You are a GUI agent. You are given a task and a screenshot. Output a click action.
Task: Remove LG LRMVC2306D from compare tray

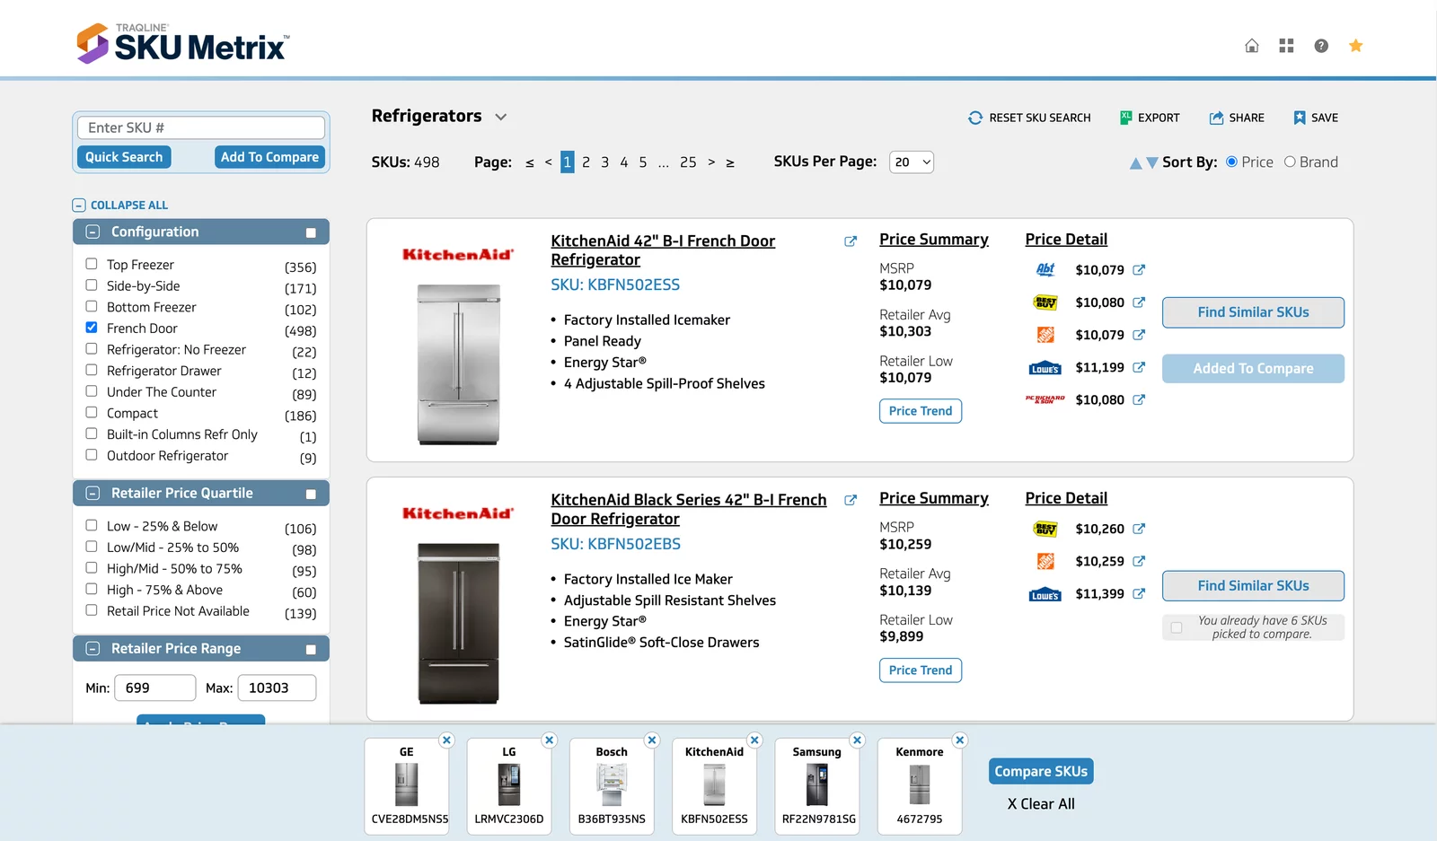[550, 740]
